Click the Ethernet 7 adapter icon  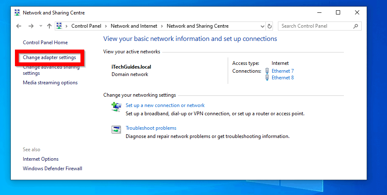267,71
